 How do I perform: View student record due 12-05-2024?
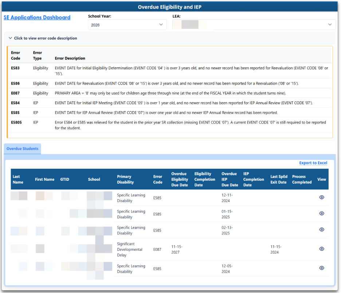(321, 268)
